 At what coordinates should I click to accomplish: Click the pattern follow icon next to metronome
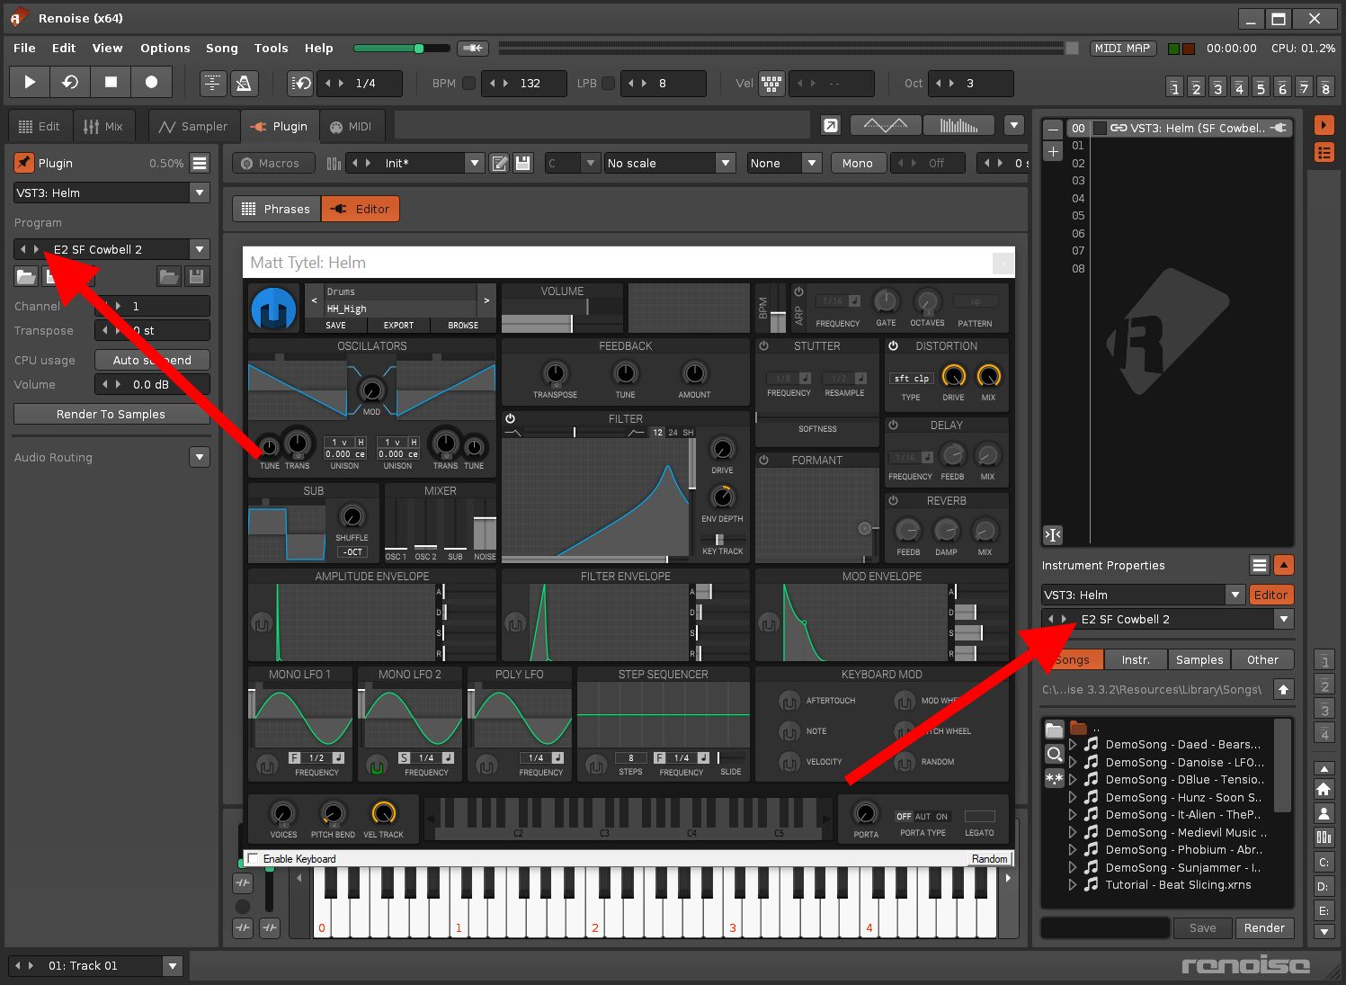[213, 83]
